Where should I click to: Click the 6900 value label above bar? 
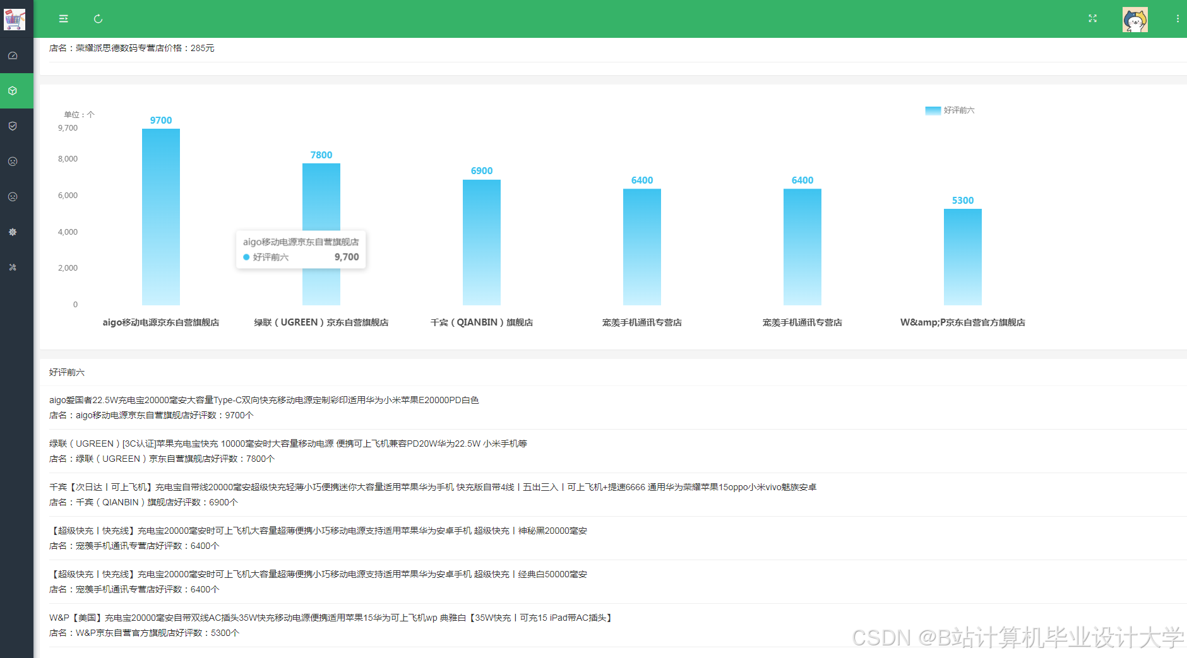(482, 171)
